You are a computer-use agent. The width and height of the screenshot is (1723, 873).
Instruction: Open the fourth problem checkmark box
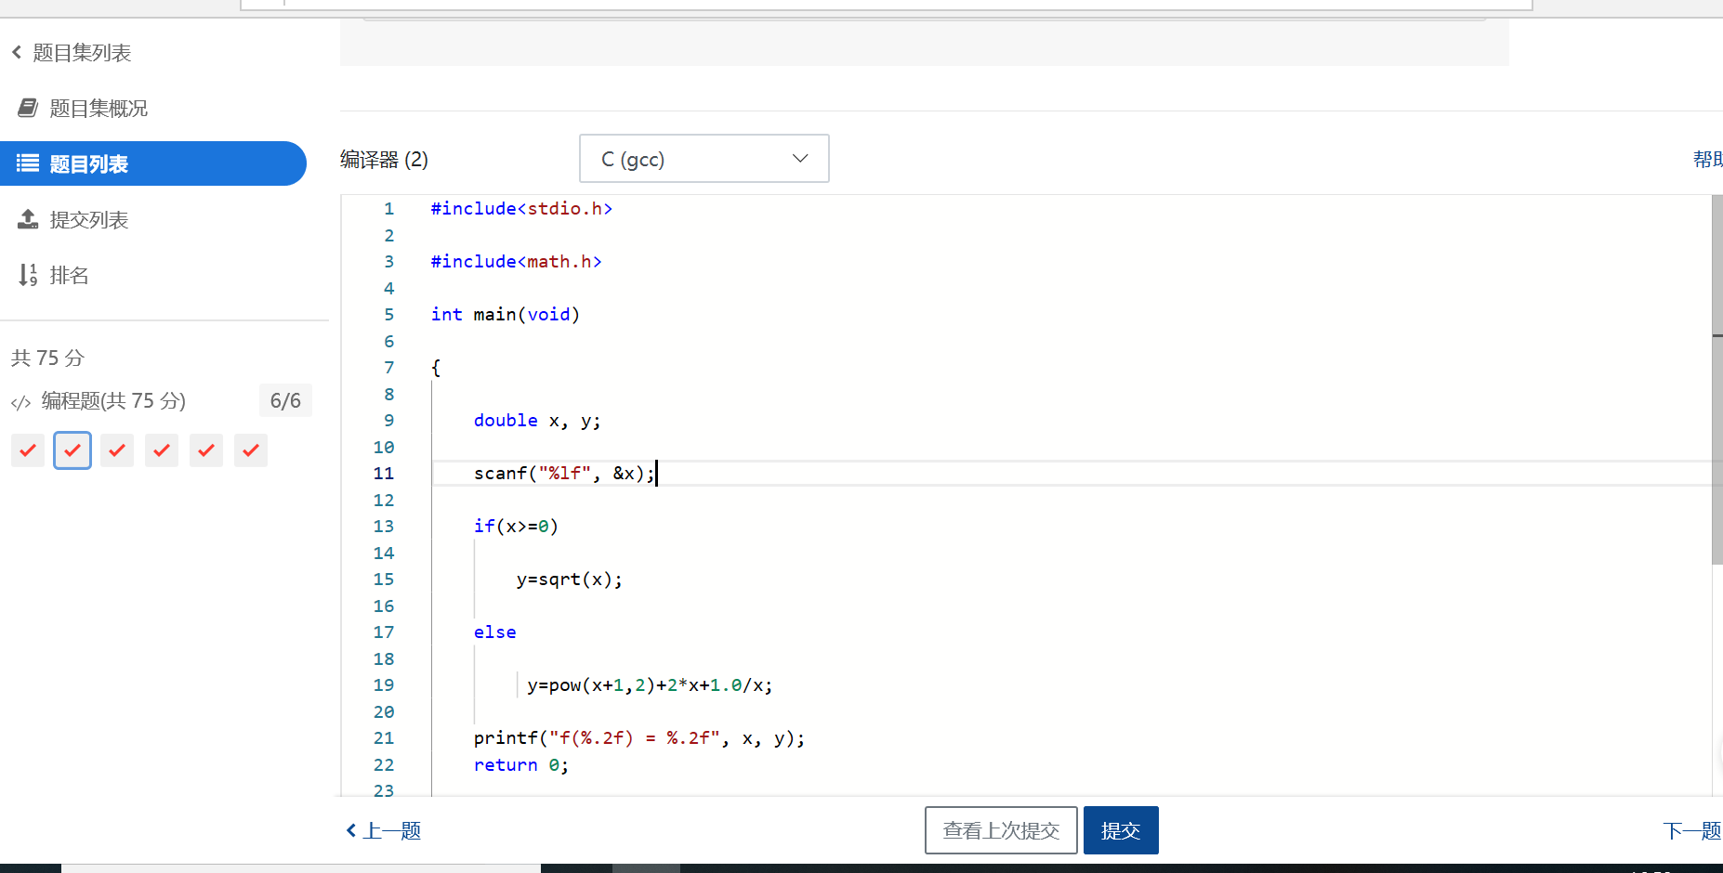(162, 450)
